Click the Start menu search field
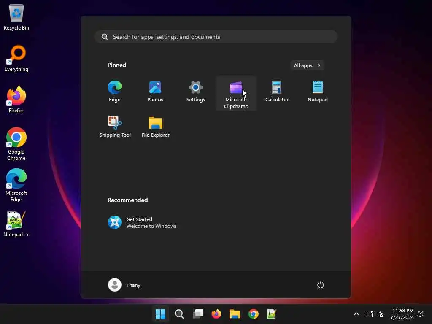Viewport: 432px width, 324px height. tap(216, 37)
